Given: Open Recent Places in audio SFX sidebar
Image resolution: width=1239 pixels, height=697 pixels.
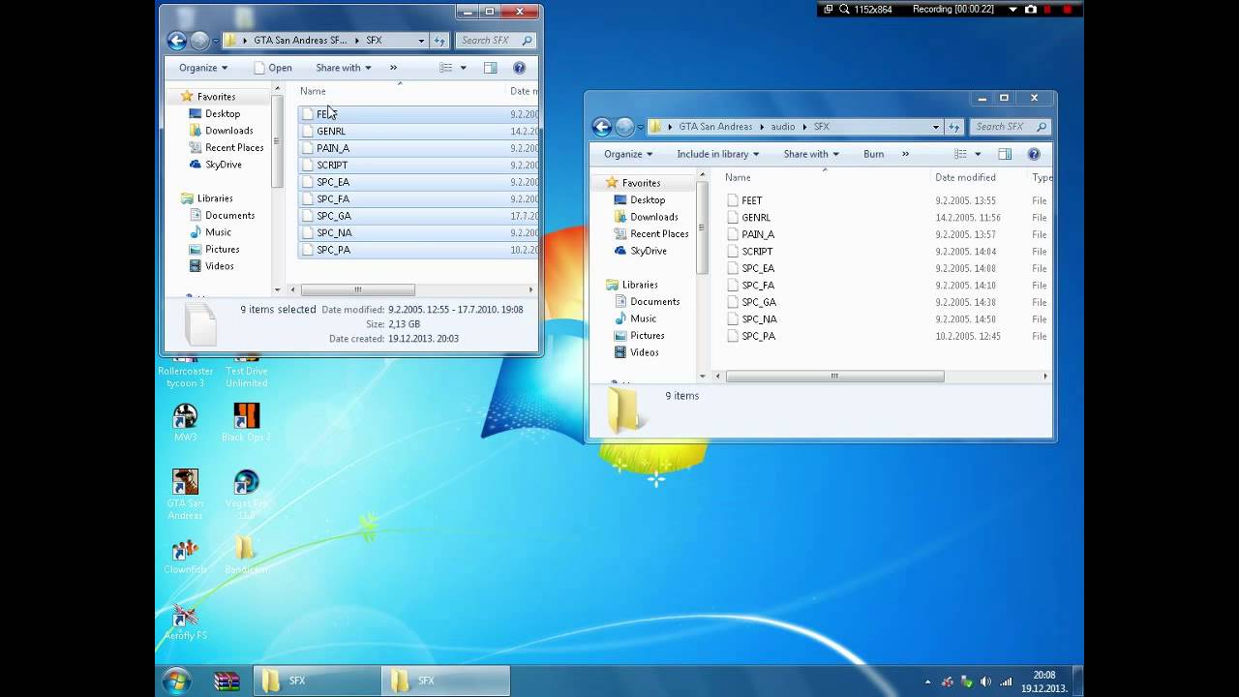Looking at the screenshot, I should coord(659,233).
